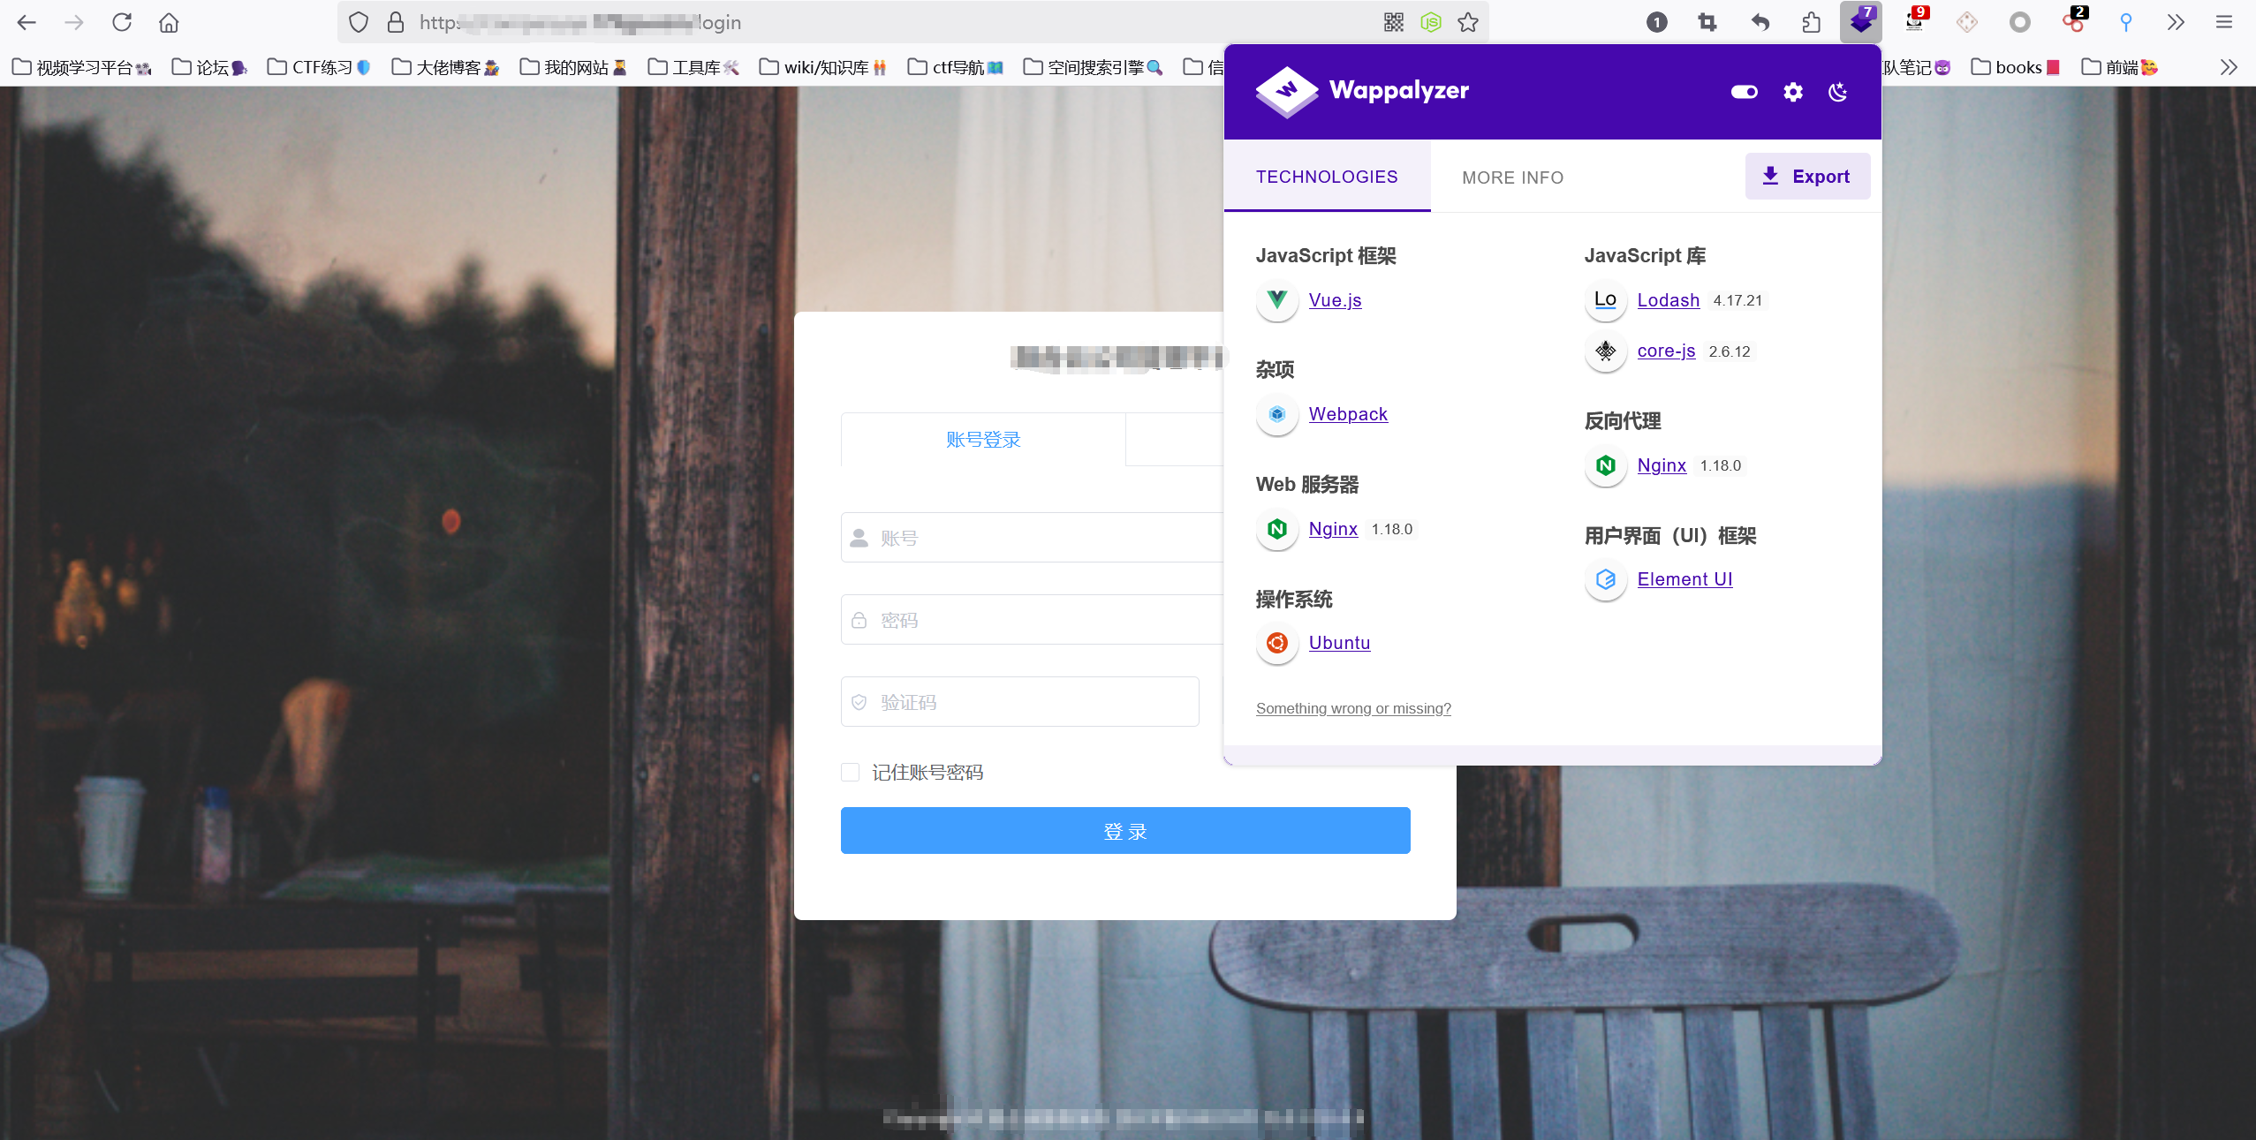Viewport: 2256px width, 1140px height.
Task: Toggle Wappalyzer dark mode moon icon
Action: click(1837, 92)
